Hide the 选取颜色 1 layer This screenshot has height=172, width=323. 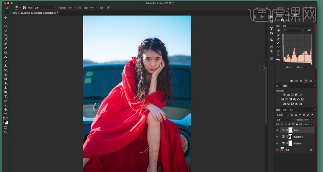click(x=277, y=143)
